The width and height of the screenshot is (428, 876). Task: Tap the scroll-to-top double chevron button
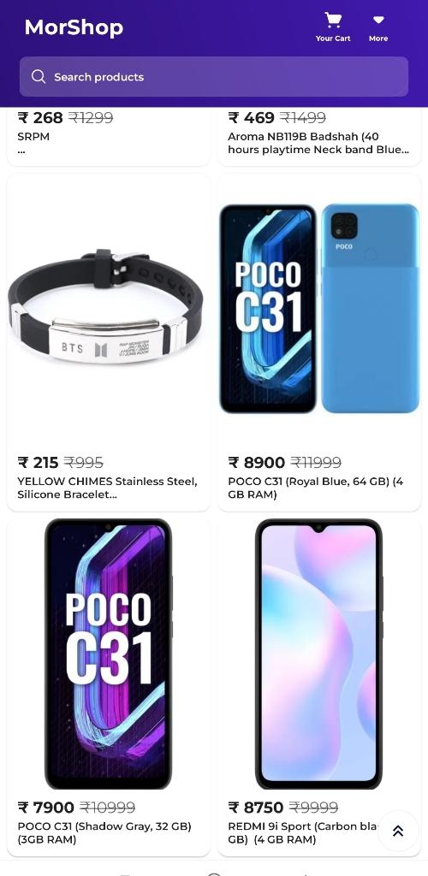pos(398,831)
